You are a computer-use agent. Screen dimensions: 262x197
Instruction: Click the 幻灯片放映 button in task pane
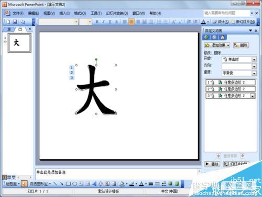pos(236,164)
